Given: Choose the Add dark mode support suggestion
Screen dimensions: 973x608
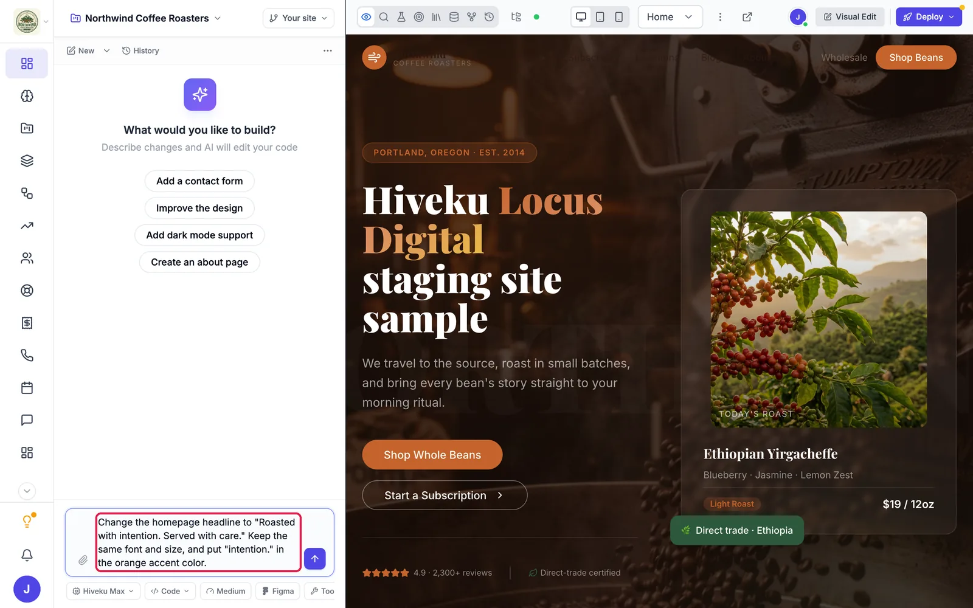Looking at the screenshot, I should point(199,235).
